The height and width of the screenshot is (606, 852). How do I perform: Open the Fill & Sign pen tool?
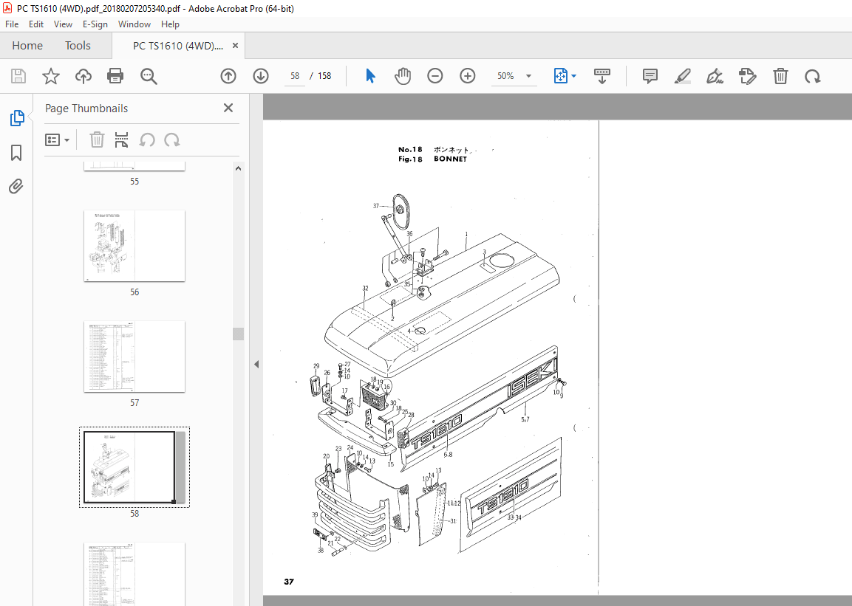pyautogui.click(x=715, y=76)
